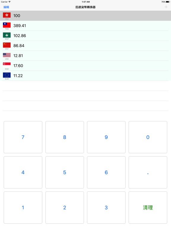171x228 pixels.
Task: Tap the number 9 key
Action: 106,137
